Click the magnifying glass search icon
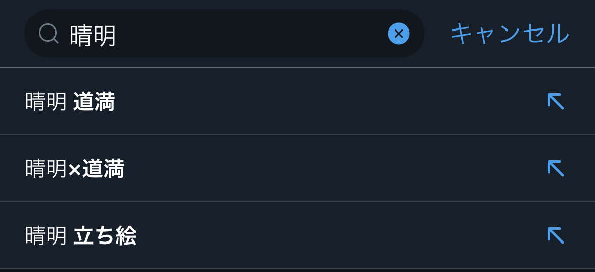 [49, 34]
